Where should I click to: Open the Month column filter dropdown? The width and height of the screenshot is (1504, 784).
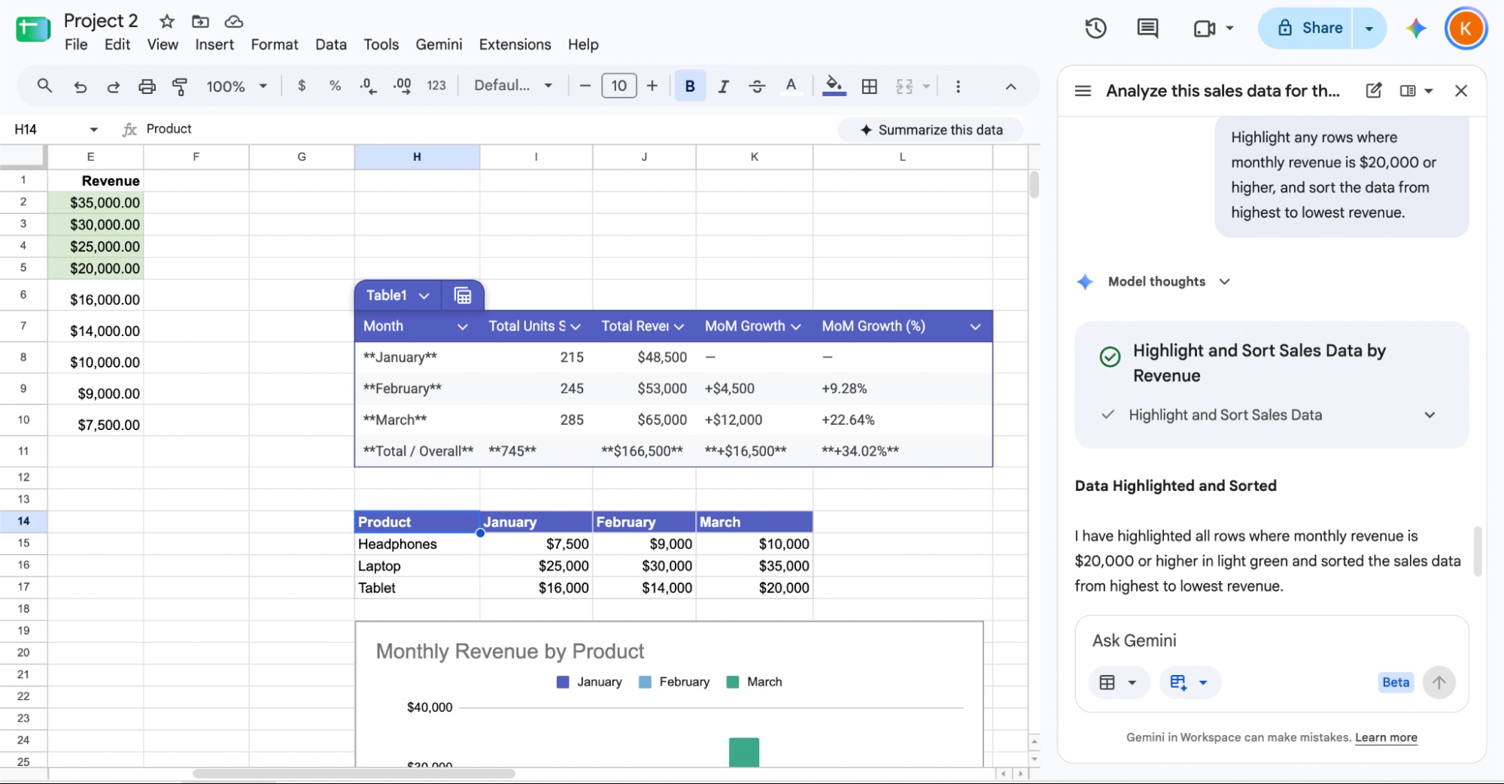coord(462,326)
